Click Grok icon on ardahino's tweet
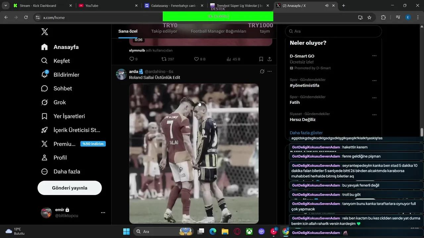This screenshot has height=238, width=424. pyautogui.click(x=262, y=71)
